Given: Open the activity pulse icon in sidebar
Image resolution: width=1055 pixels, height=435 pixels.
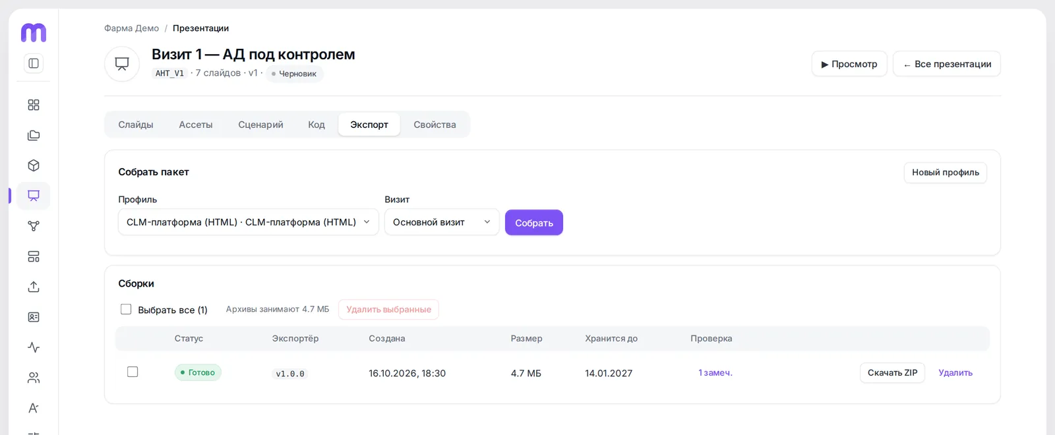Looking at the screenshot, I should [34, 347].
